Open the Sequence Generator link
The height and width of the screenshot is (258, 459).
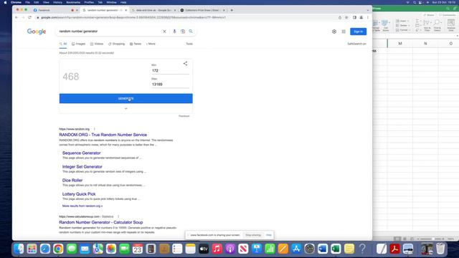pyautogui.click(x=81, y=153)
